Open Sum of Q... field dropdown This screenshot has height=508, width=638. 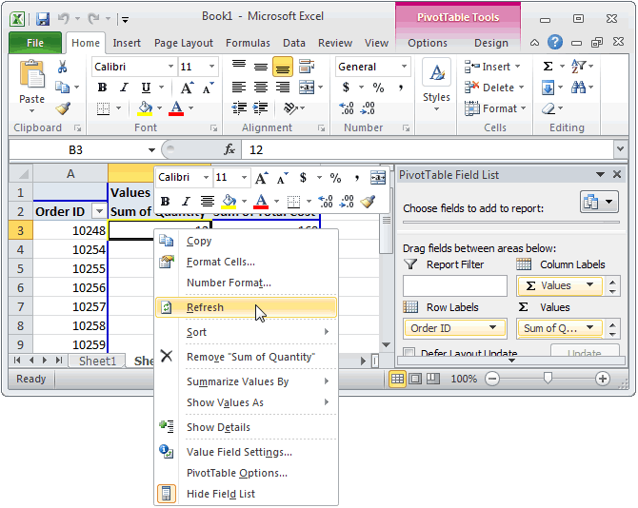click(590, 327)
